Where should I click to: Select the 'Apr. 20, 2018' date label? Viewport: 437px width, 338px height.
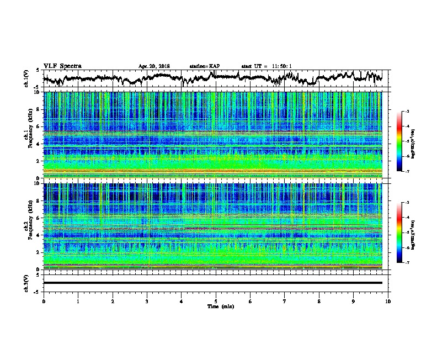(x=154, y=66)
